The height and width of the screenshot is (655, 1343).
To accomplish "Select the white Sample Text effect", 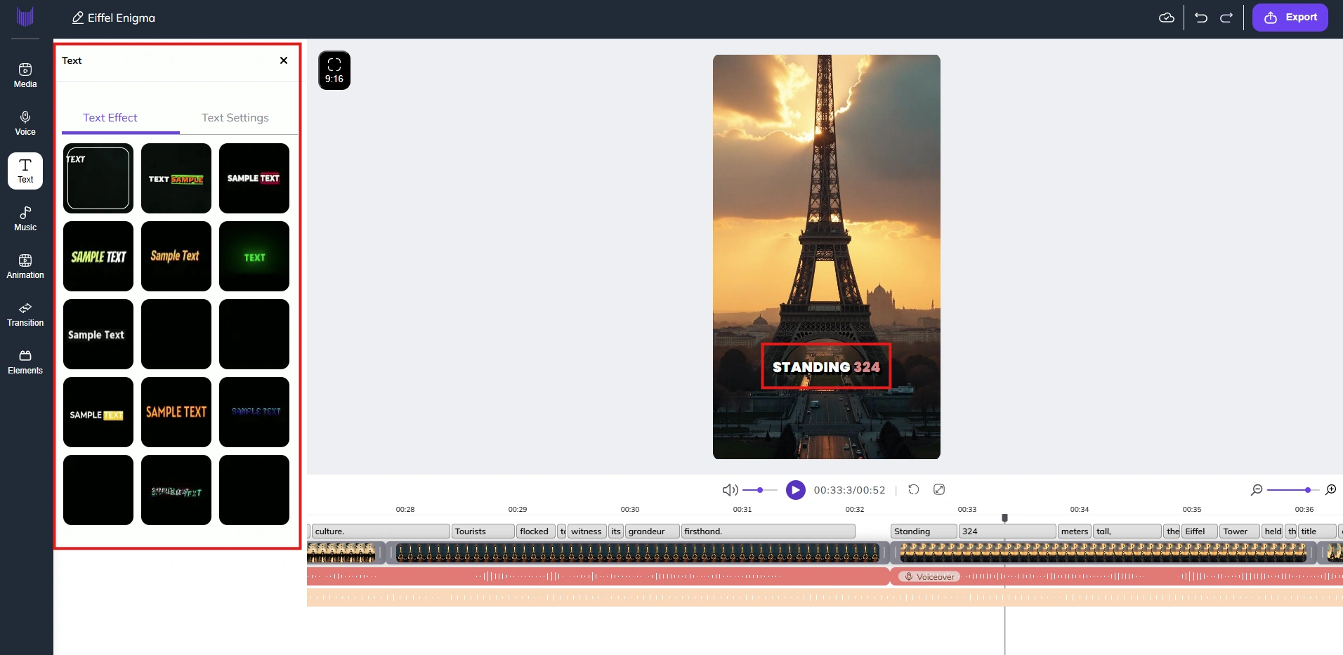I will pos(98,334).
